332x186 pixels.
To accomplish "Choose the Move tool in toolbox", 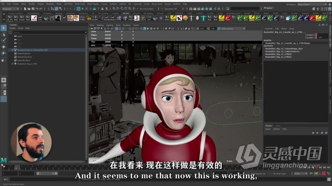I will (x=4, y=47).
